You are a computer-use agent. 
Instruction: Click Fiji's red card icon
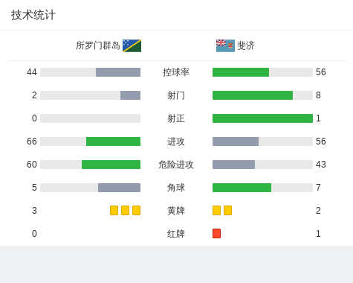[x=216, y=233]
